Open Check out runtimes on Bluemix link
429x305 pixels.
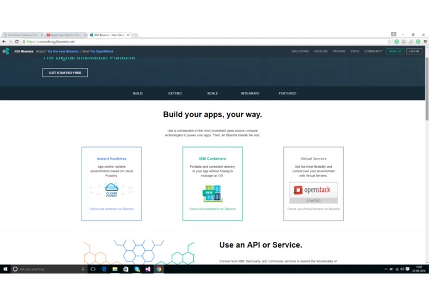112,209
